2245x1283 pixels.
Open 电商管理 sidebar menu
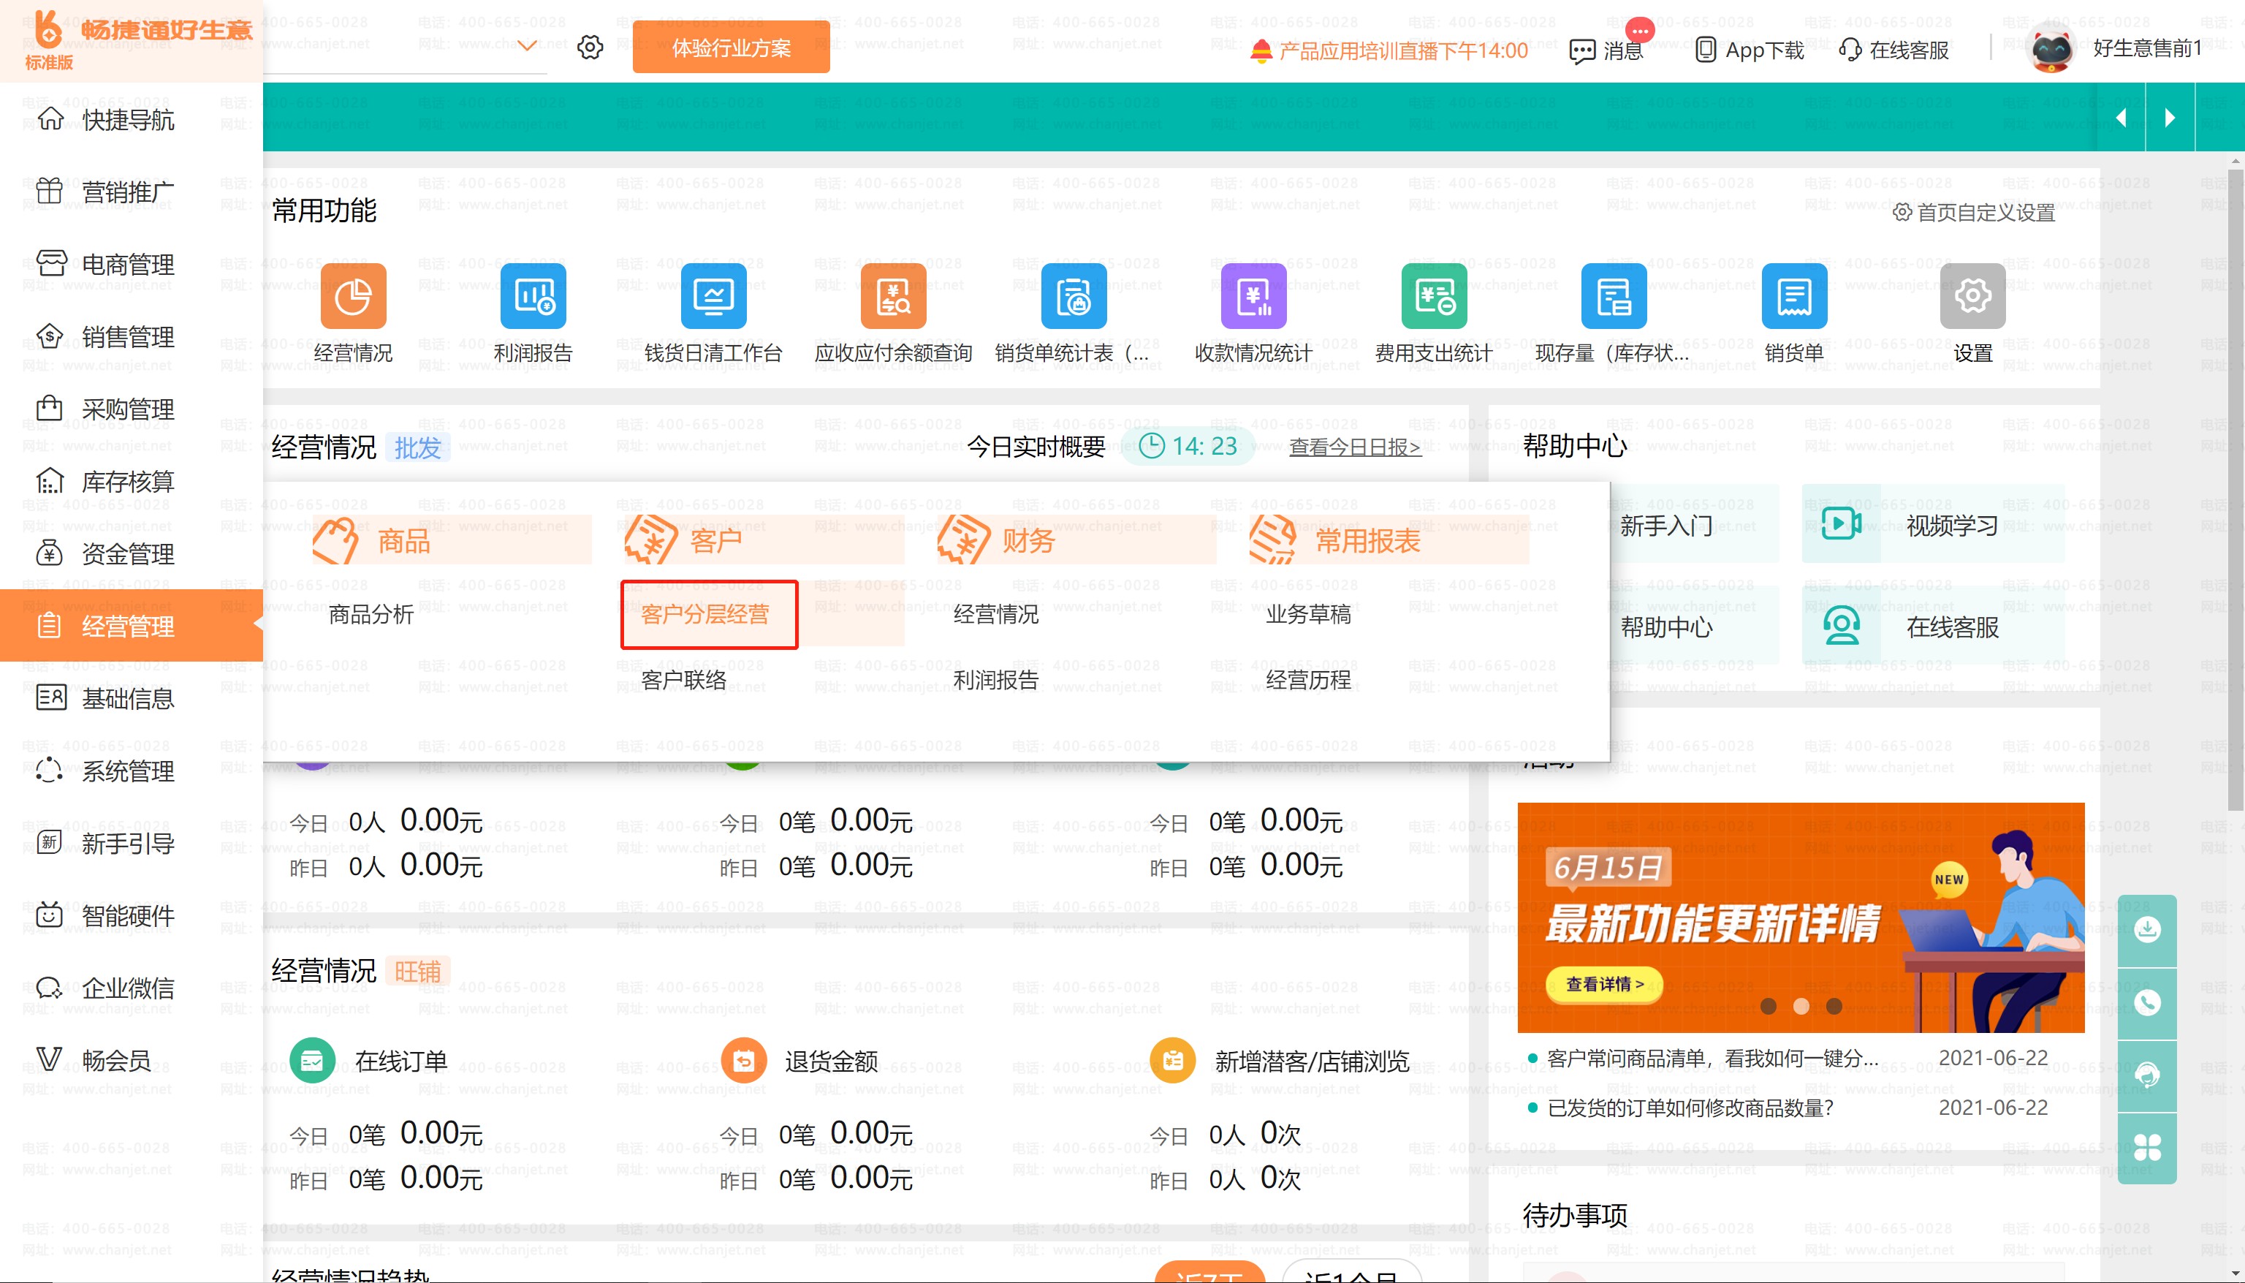pyautogui.click(x=132, y=263)
